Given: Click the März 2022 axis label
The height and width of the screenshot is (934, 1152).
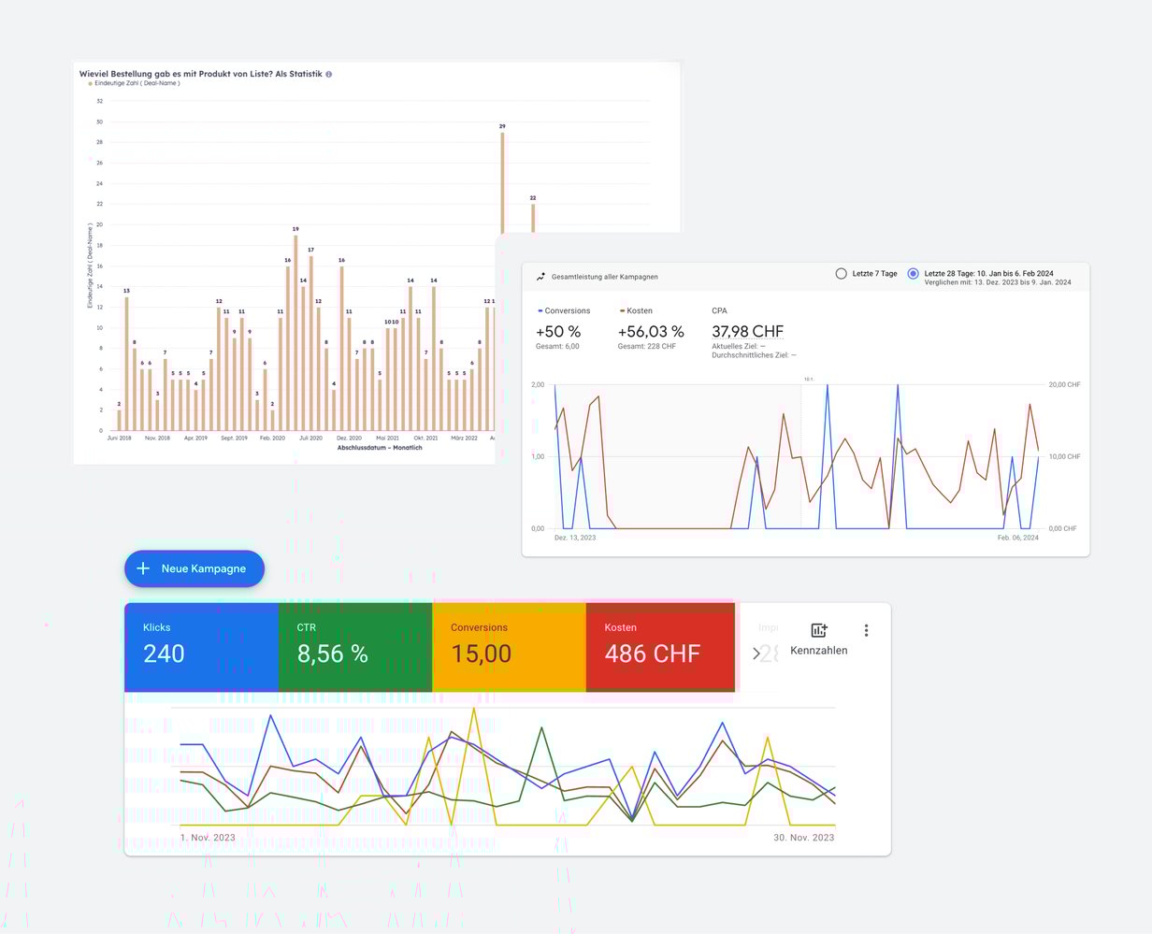Looking at the screenshot, I should [464, 438].
